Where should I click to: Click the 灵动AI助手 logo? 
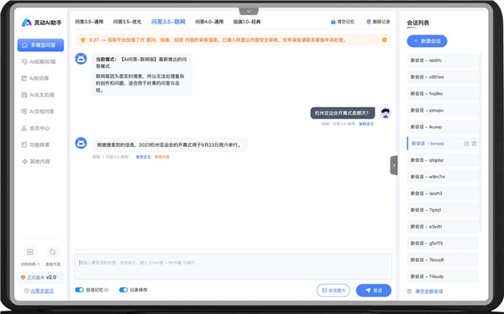coord(41,23)
